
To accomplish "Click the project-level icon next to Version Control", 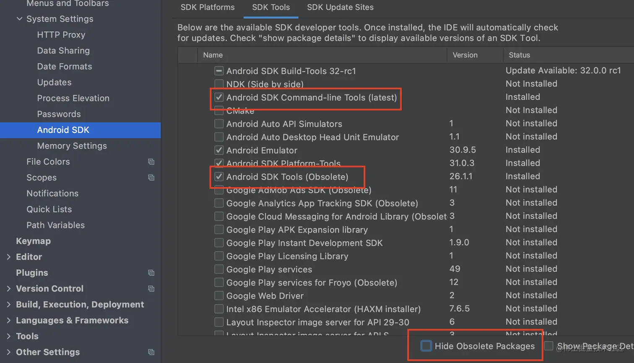I will point(151,289).
